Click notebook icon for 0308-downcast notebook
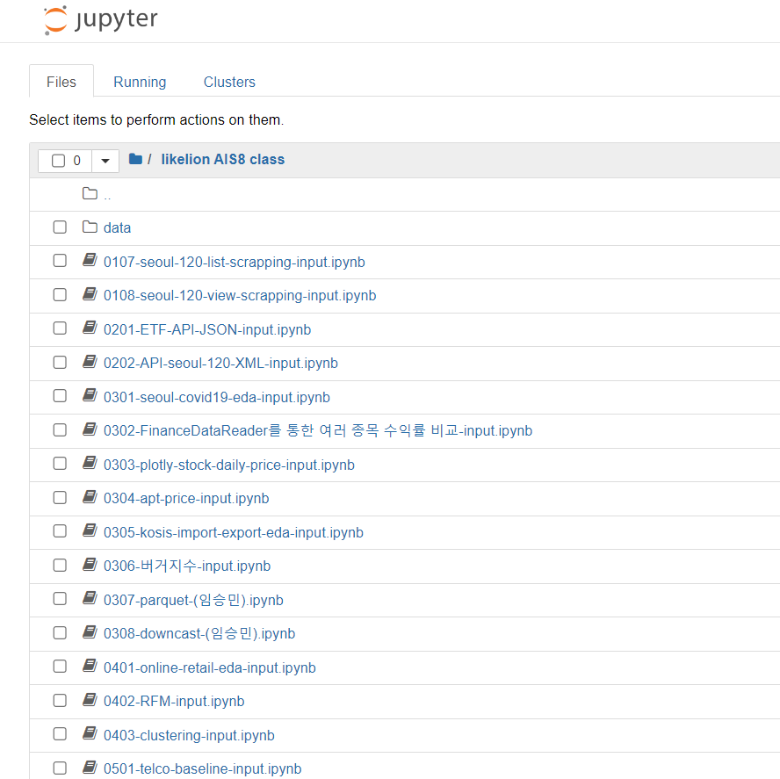Screen dimensions: 780x779 (90, 632)
